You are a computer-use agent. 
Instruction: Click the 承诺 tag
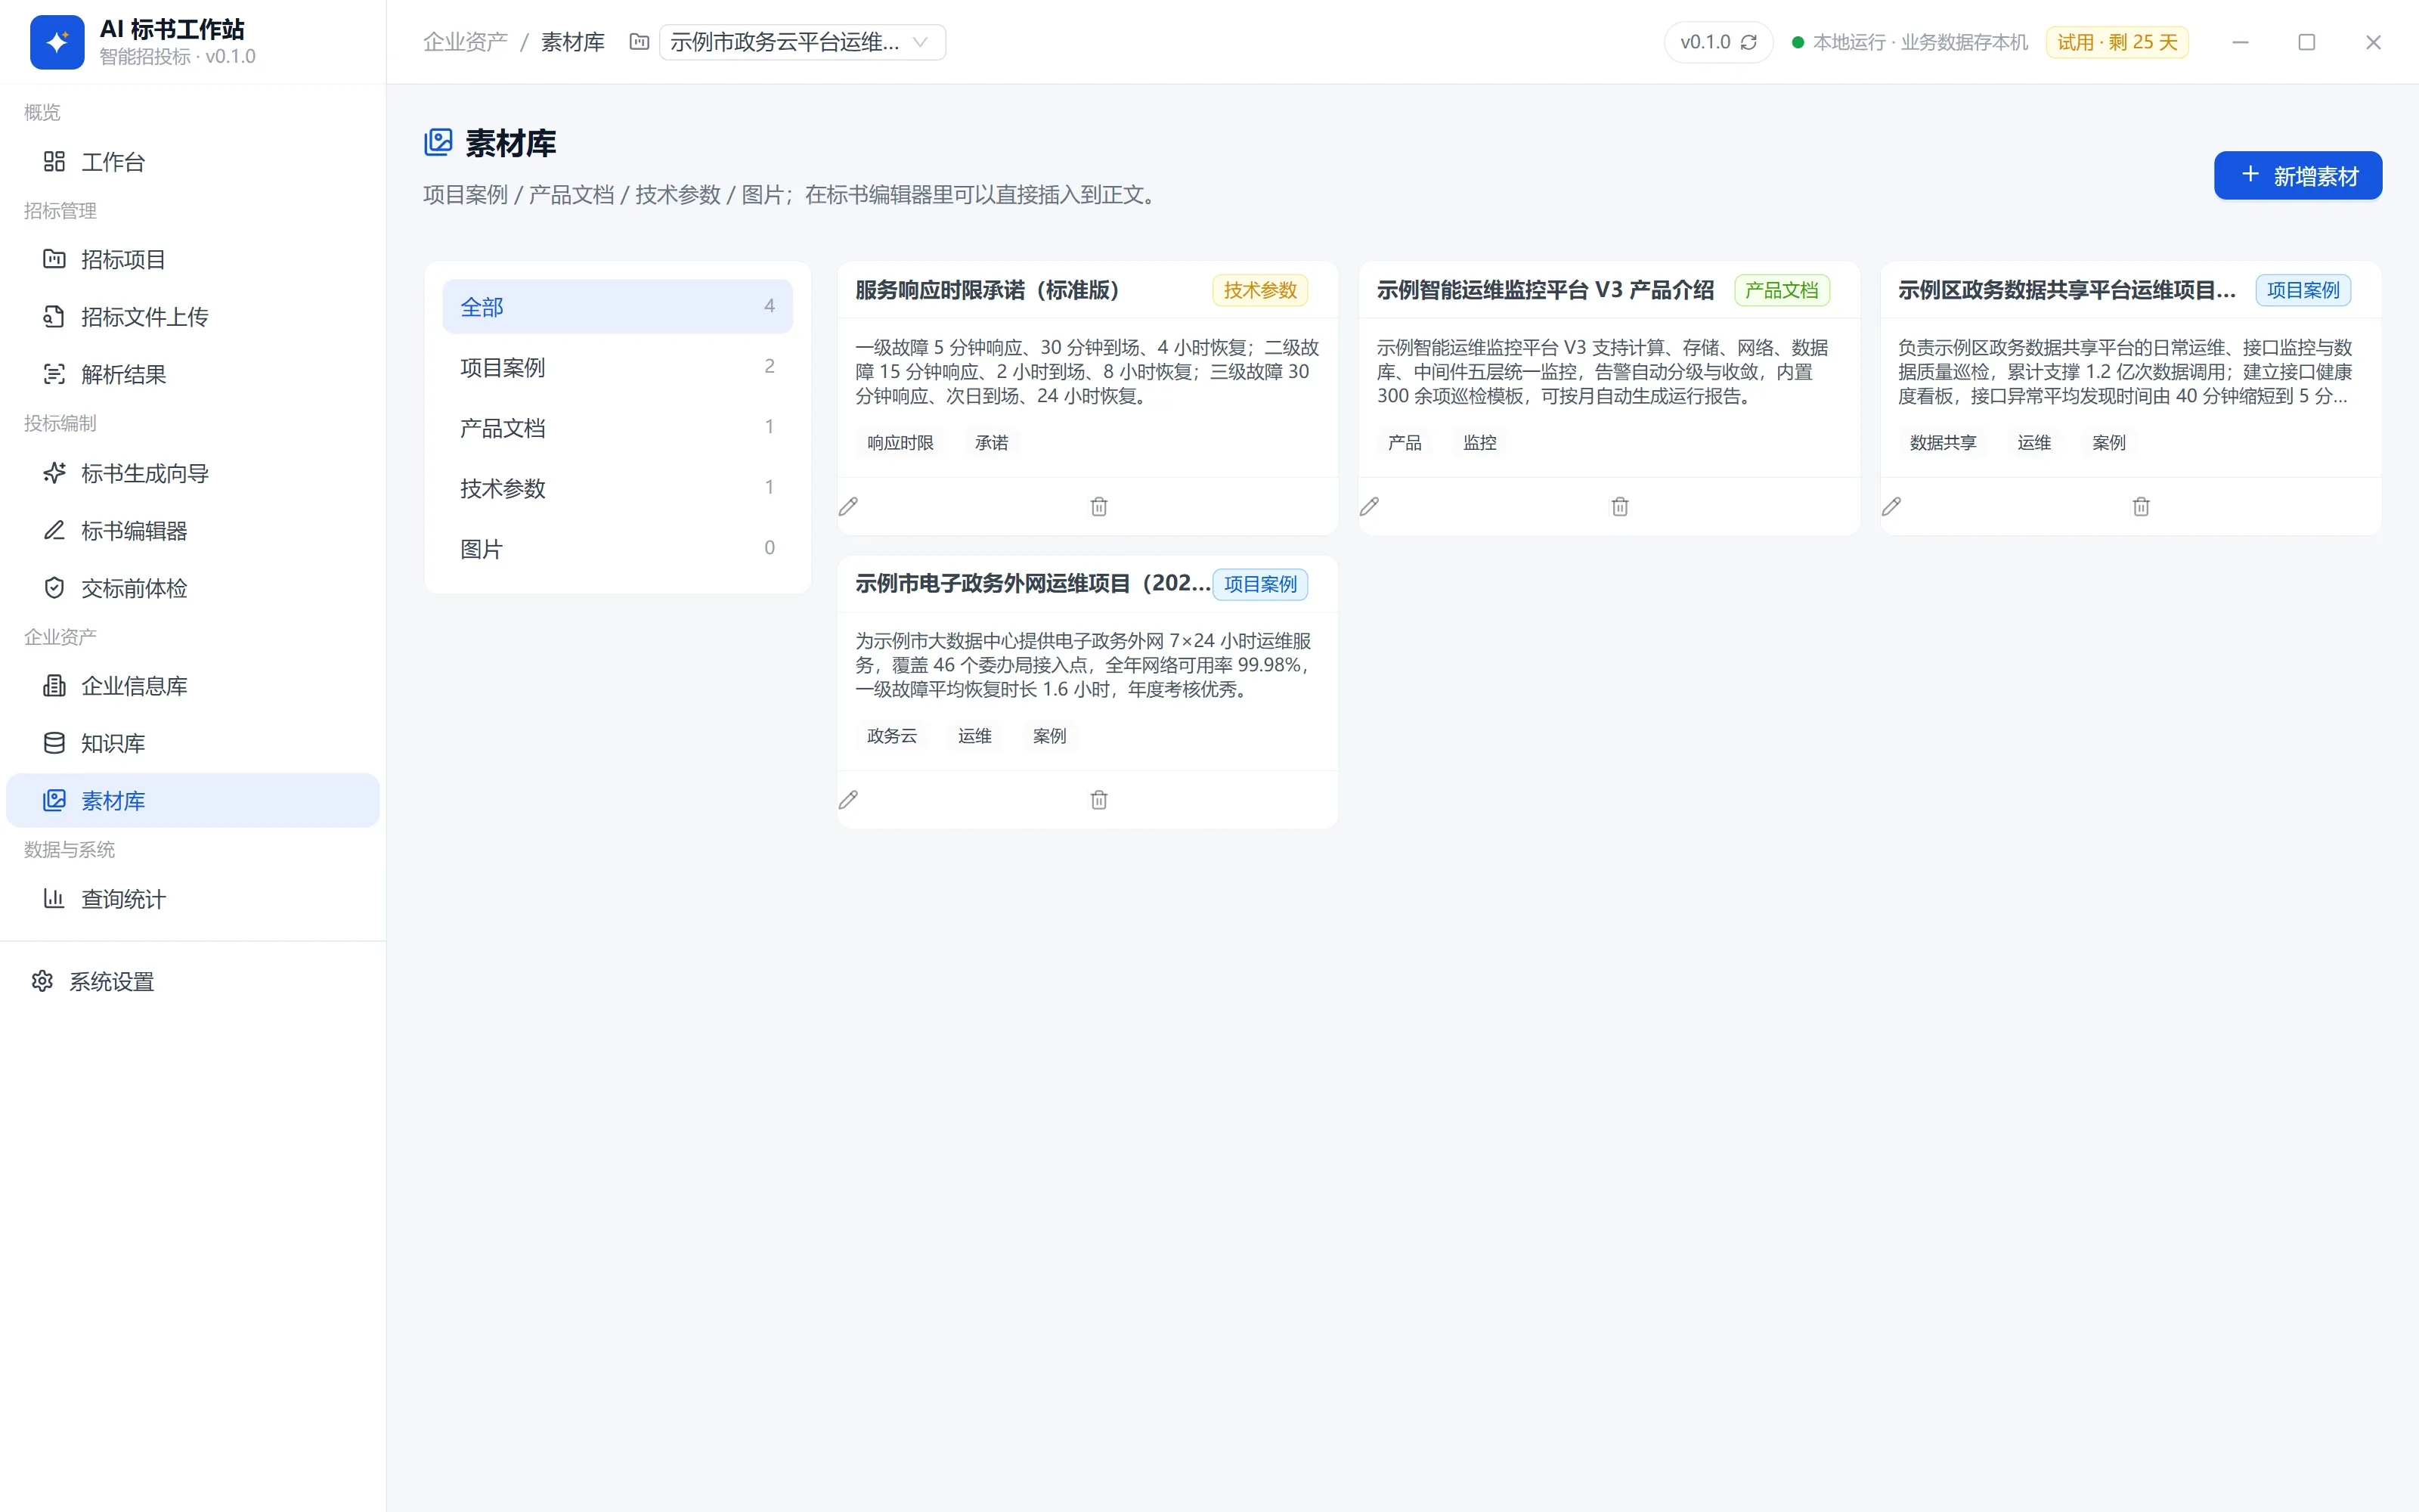[992, 442]
